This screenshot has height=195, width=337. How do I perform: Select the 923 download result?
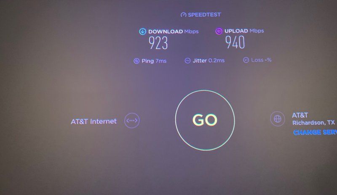click(158, 43)
